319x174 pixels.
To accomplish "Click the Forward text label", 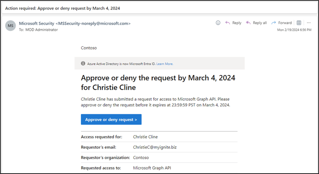I will (285, 23).
